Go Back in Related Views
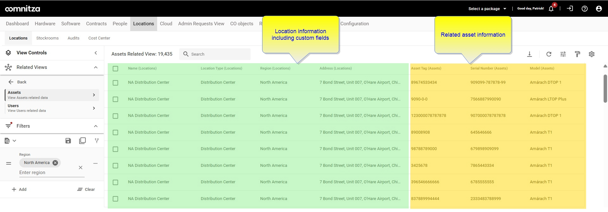 point(17,82)
